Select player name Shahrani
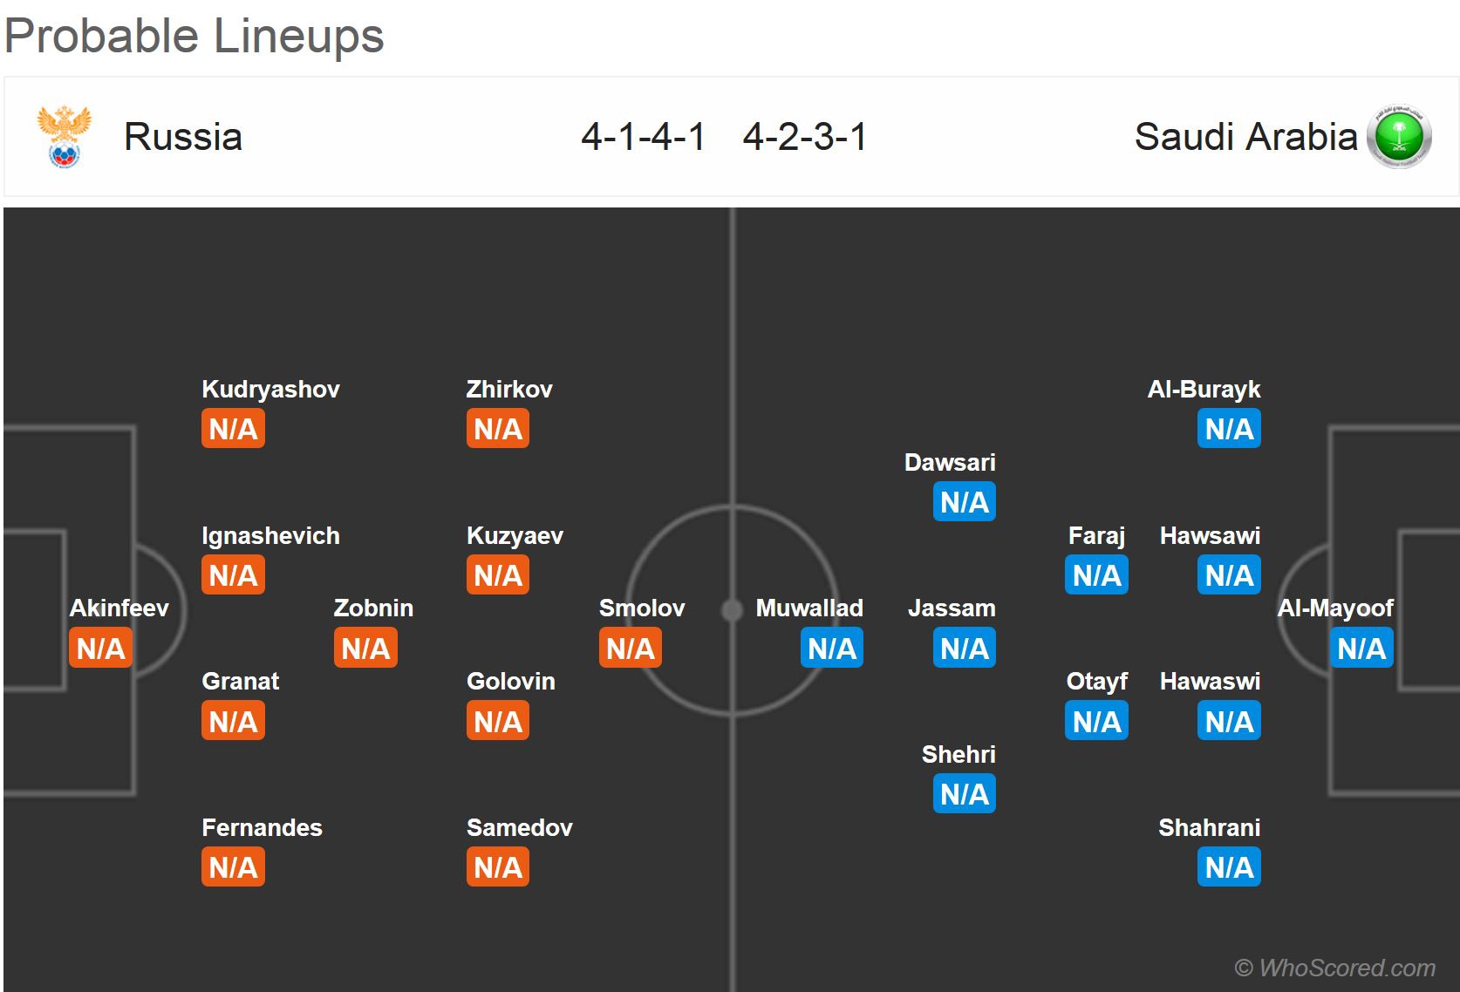The image size is (1460, 992). tap(1209, 827)
